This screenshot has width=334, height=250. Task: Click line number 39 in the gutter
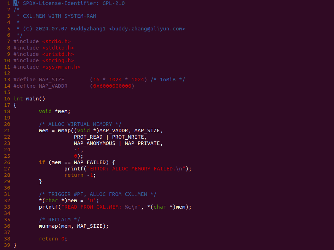coord(7,245)
